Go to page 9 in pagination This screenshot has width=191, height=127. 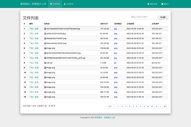click(x=148, y=106)
